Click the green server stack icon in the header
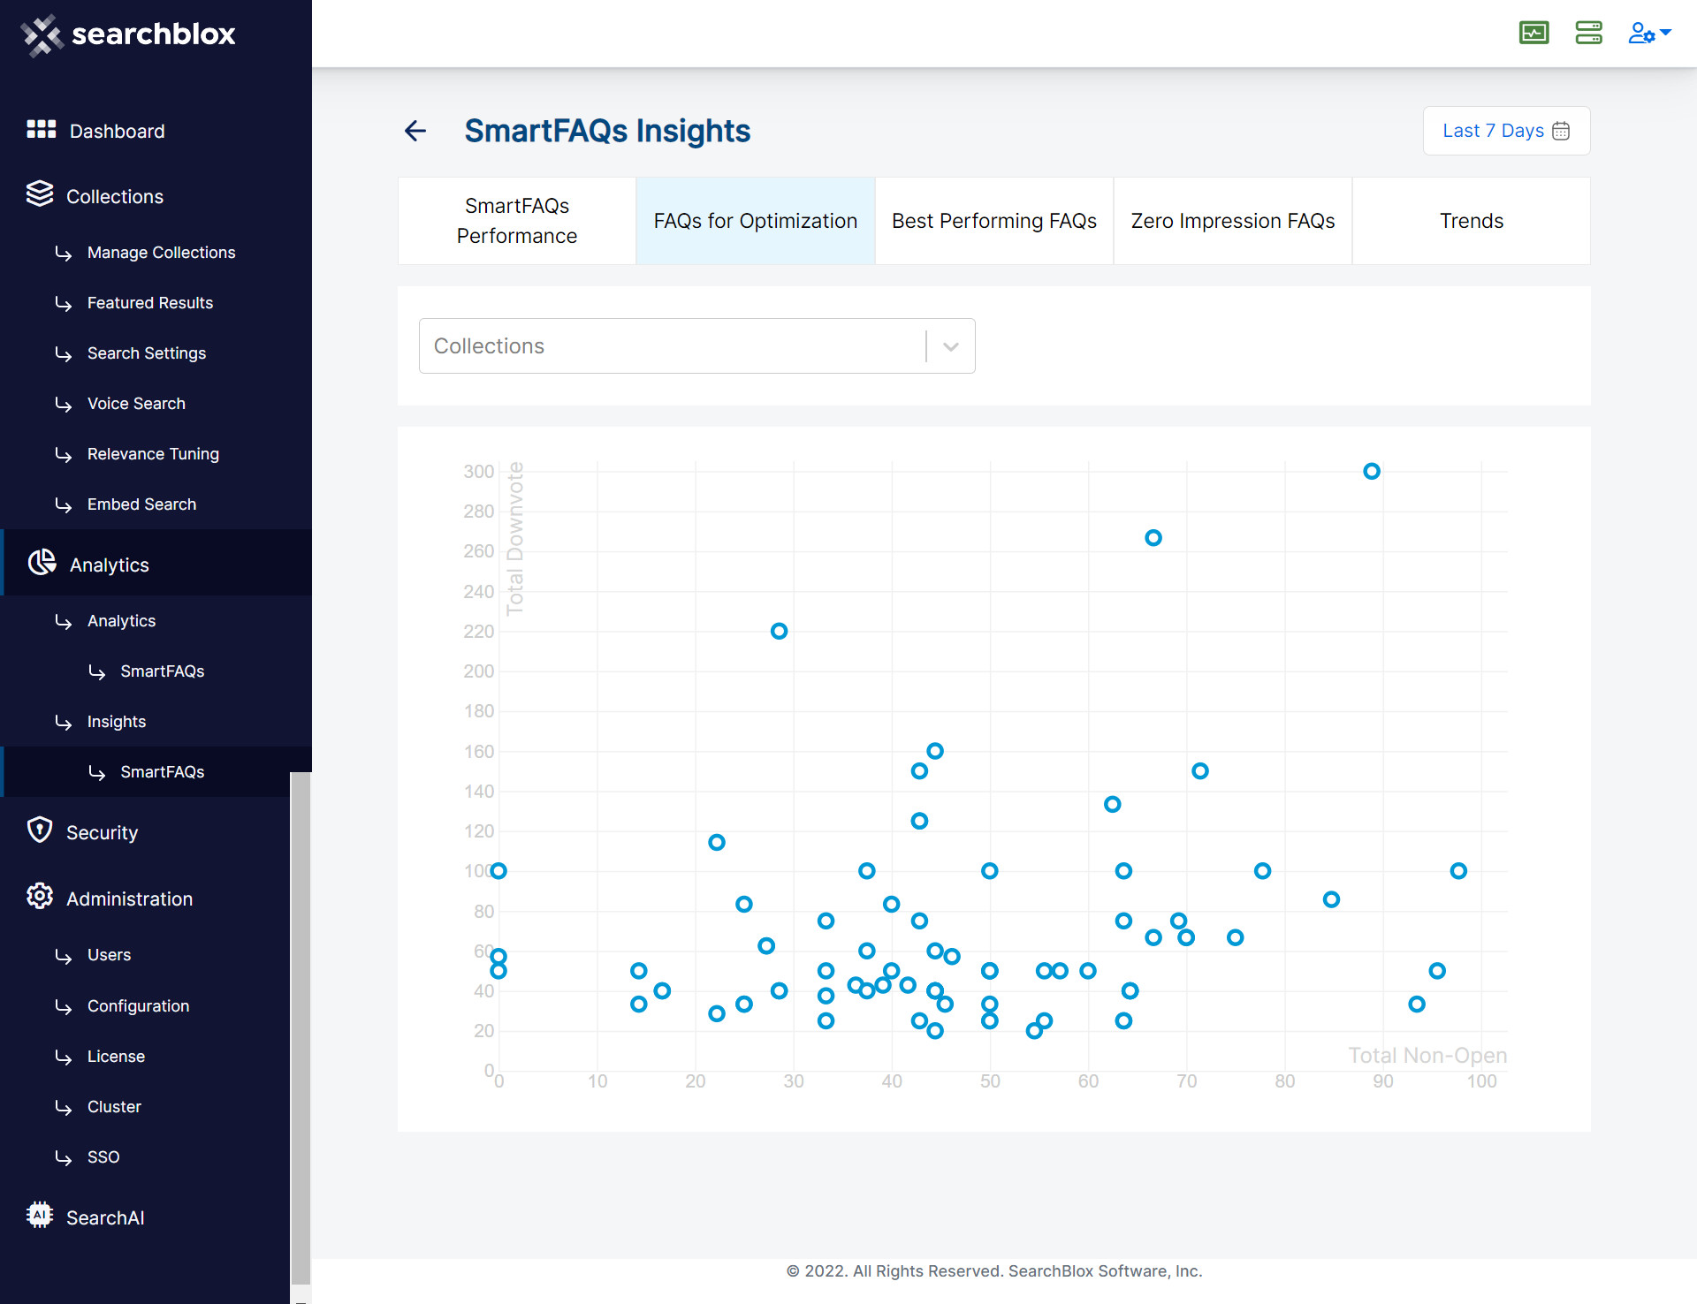Viewport: 1697px width, 1304px height. 1588,33
